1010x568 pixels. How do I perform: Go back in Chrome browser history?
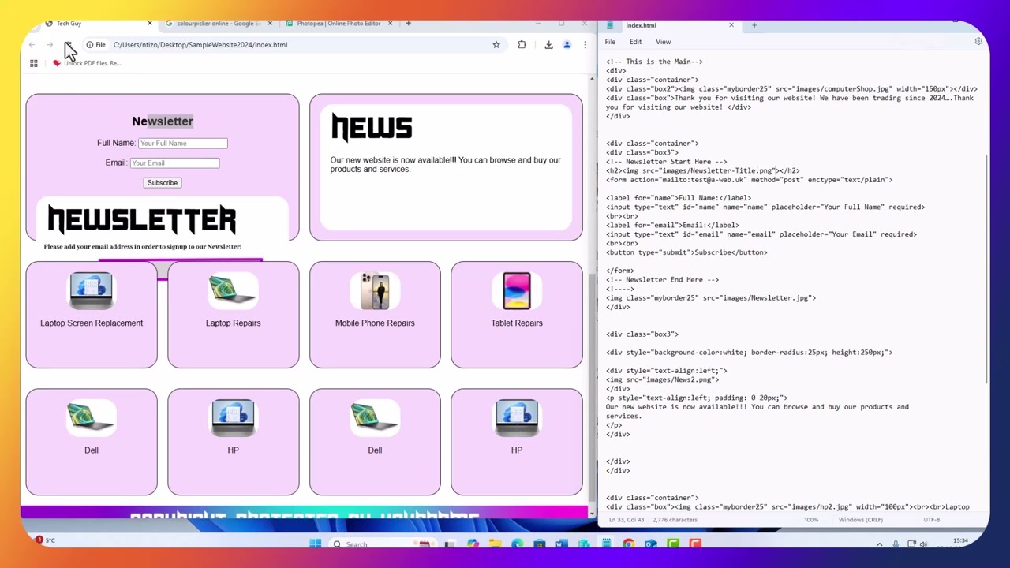(x=32, y=45)
